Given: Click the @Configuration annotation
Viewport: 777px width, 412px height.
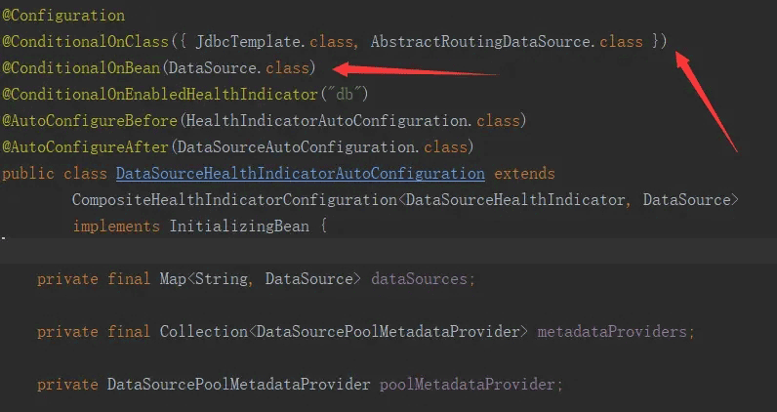Looking at the screenshot, I should (63, 16).
